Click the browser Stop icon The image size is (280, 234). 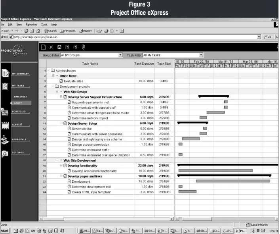pyautogui.click(x=26, y=31)
